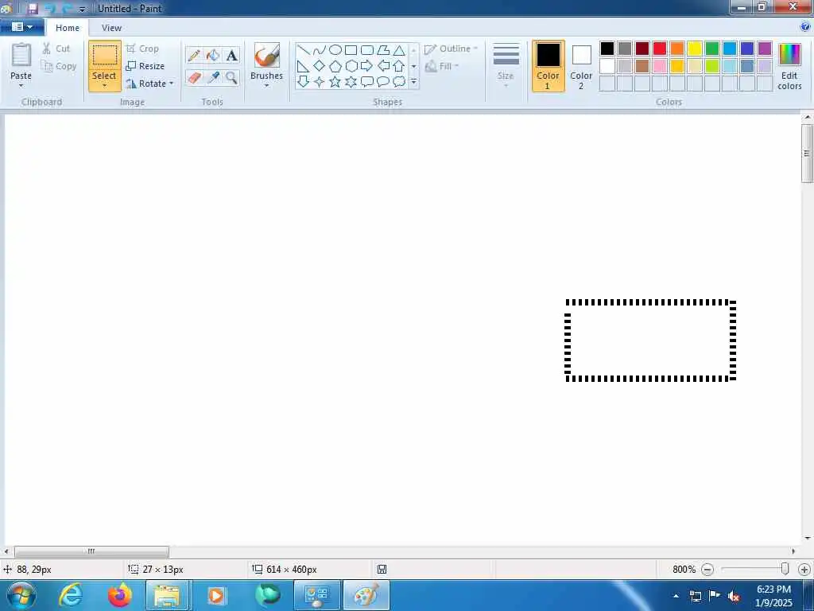
Task: Choose the purple color swatch
Action: click(x=764, y=49)
